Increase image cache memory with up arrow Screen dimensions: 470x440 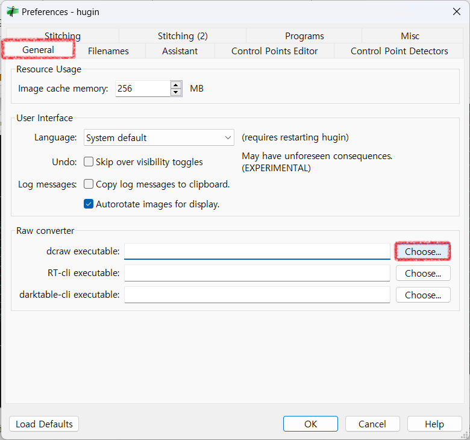click(176, 85)
